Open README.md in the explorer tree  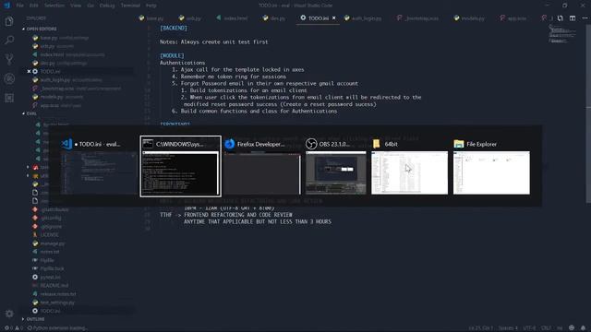click(54, 285)
